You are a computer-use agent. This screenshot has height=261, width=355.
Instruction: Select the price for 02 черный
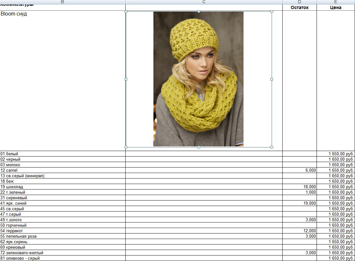click(x=336, y=159)
